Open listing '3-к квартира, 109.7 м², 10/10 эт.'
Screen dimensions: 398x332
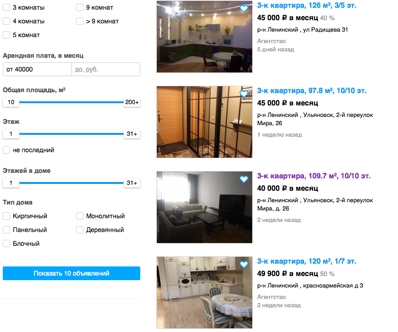314,176
